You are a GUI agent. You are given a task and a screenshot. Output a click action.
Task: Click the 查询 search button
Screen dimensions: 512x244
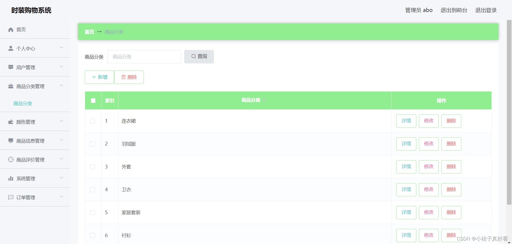pos(199,56)
